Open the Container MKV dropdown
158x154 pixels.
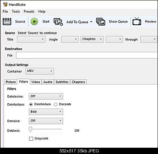point(40,71)
